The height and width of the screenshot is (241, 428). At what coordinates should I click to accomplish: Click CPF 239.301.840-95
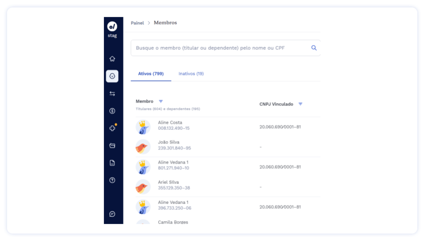click(x=174, y=148)
